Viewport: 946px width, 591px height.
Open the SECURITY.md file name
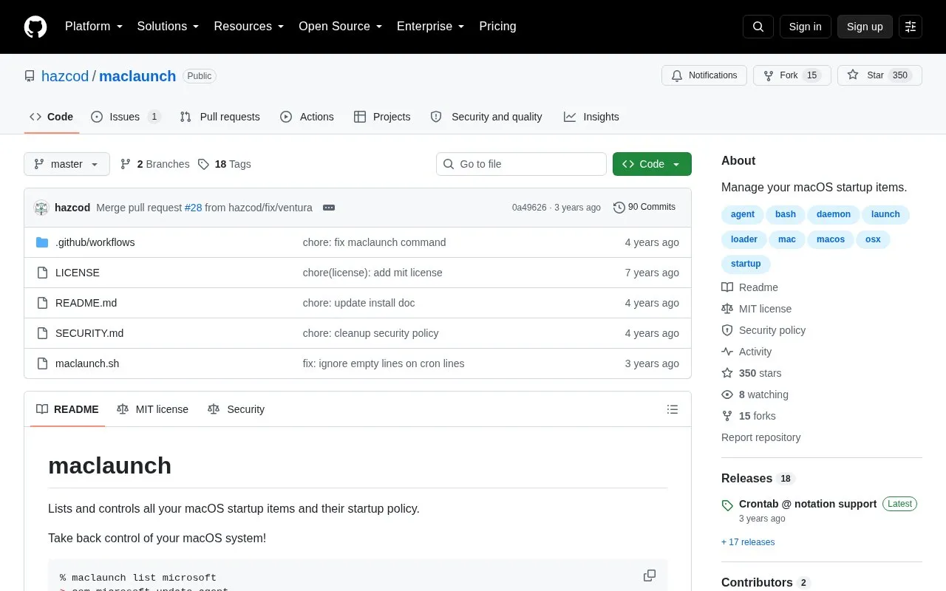(89, 333)
